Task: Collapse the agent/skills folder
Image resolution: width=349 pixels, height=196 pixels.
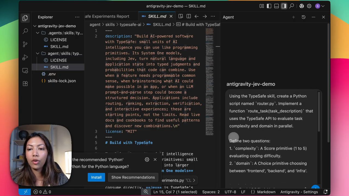Action: (38, 53)
